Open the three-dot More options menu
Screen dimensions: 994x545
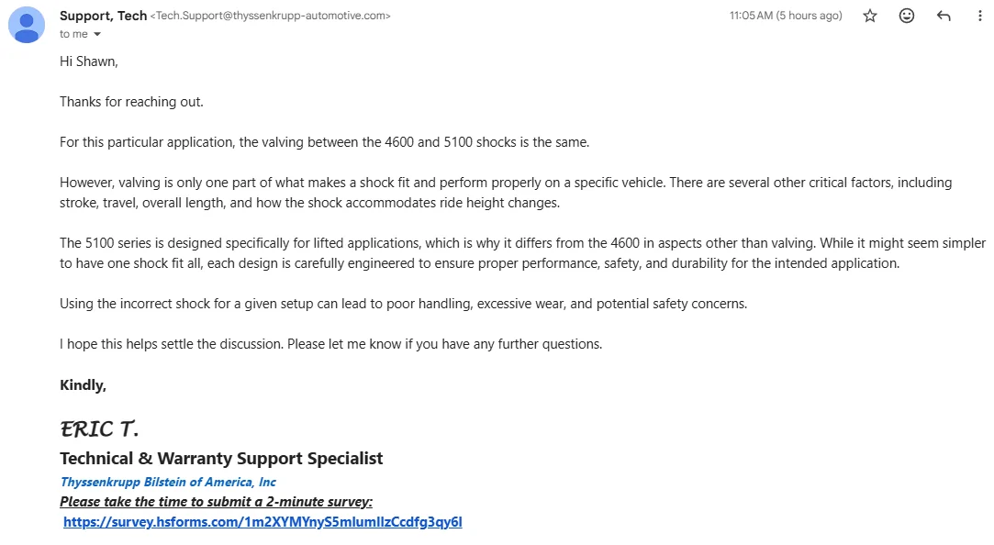979,16
